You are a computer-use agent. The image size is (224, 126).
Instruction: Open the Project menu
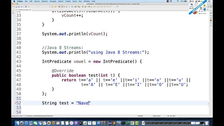point(68,1)
